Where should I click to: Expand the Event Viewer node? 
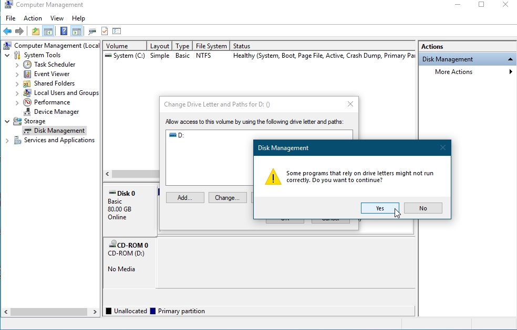pyautogui.click(x=17, y=74)
